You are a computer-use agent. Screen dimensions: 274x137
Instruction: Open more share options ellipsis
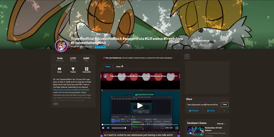click(224, 111)
